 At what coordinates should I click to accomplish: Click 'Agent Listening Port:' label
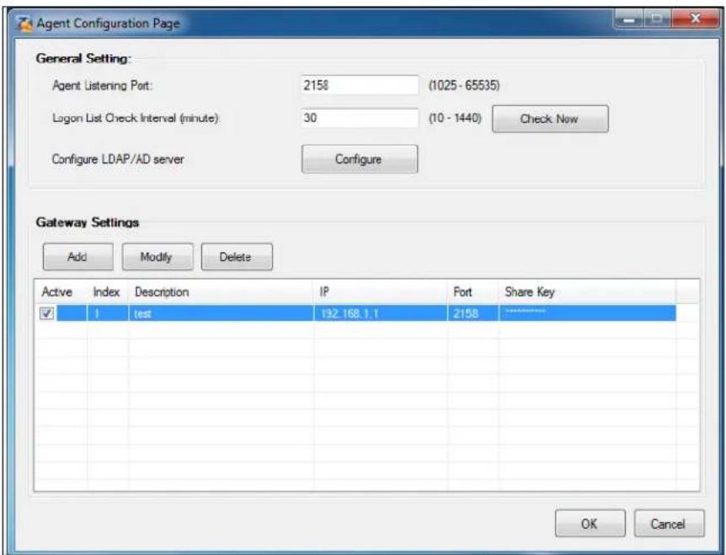pos(102,86)
